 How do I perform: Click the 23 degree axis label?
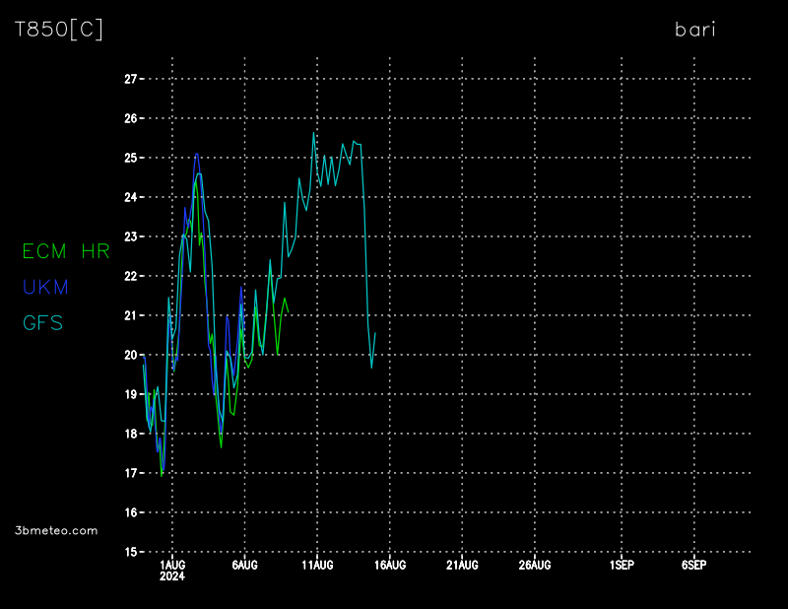(130, 237)
